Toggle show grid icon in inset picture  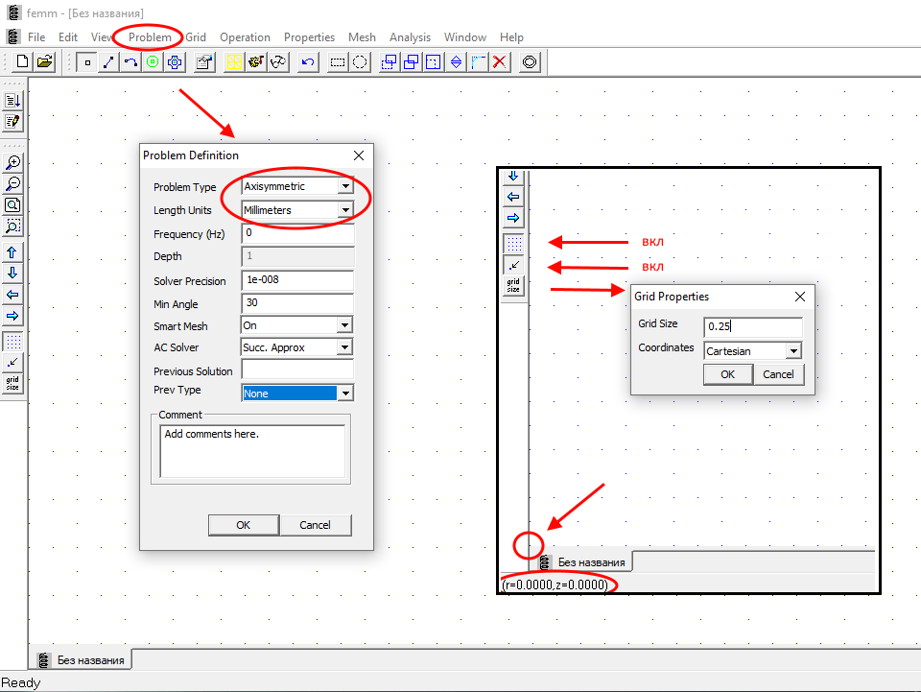tap(514, 243)
